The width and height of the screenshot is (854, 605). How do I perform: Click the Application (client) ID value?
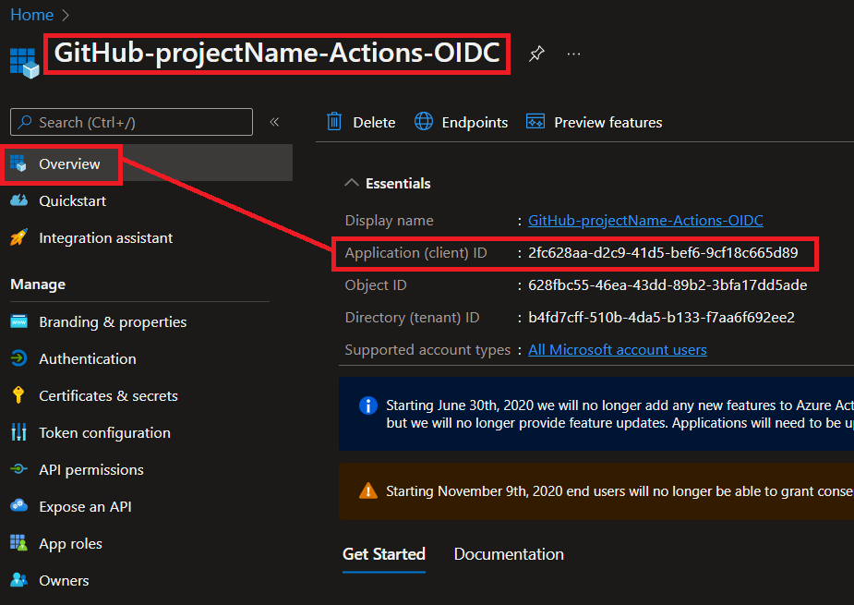click(x=663, y=253)
